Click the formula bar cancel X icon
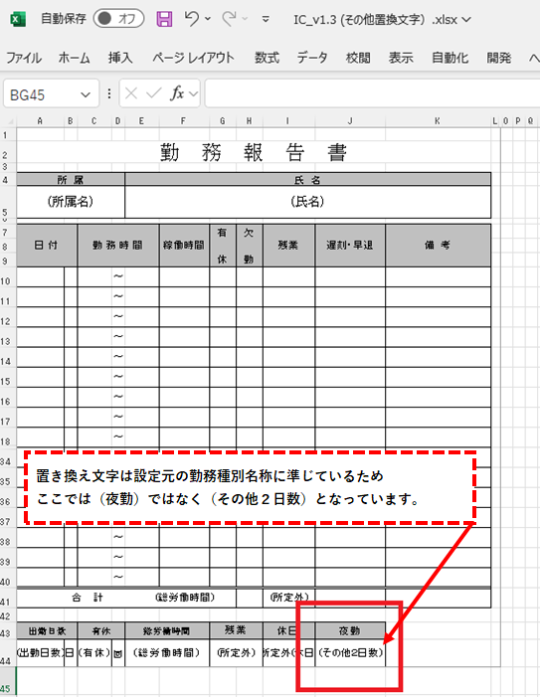 tap(131, 93)
